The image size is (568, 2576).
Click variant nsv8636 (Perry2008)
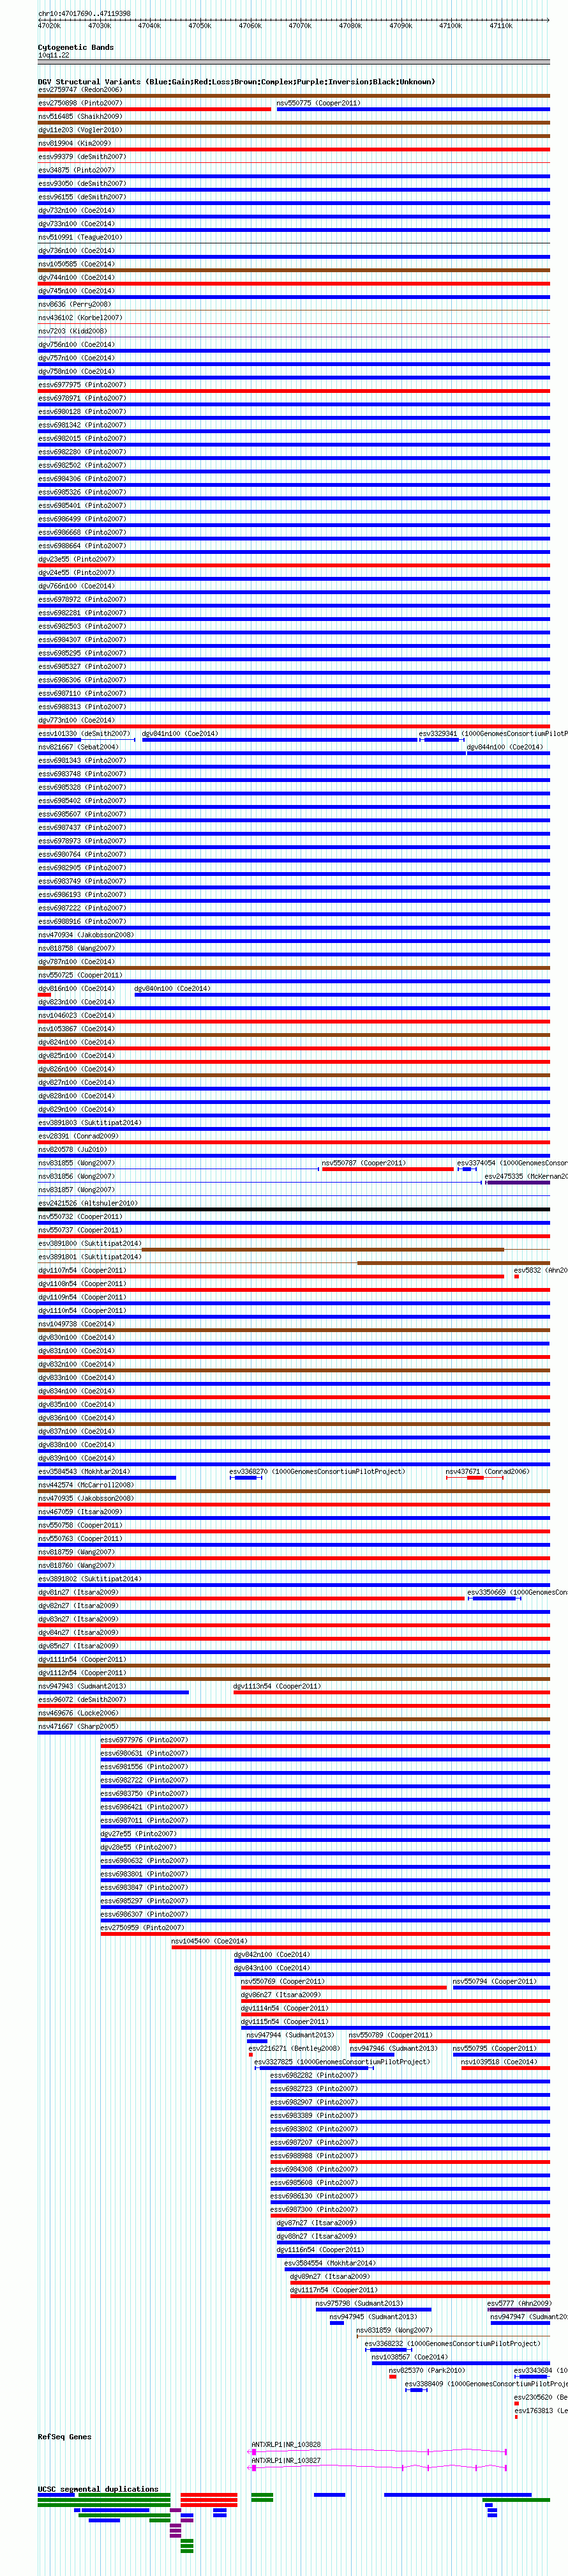coord(75,304)
